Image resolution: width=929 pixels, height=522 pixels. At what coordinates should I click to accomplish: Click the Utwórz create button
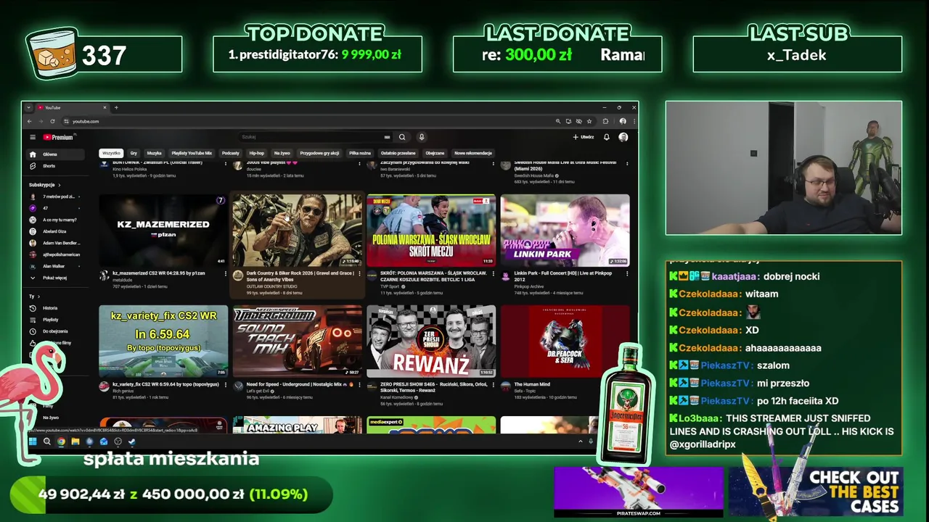[584, 137]
